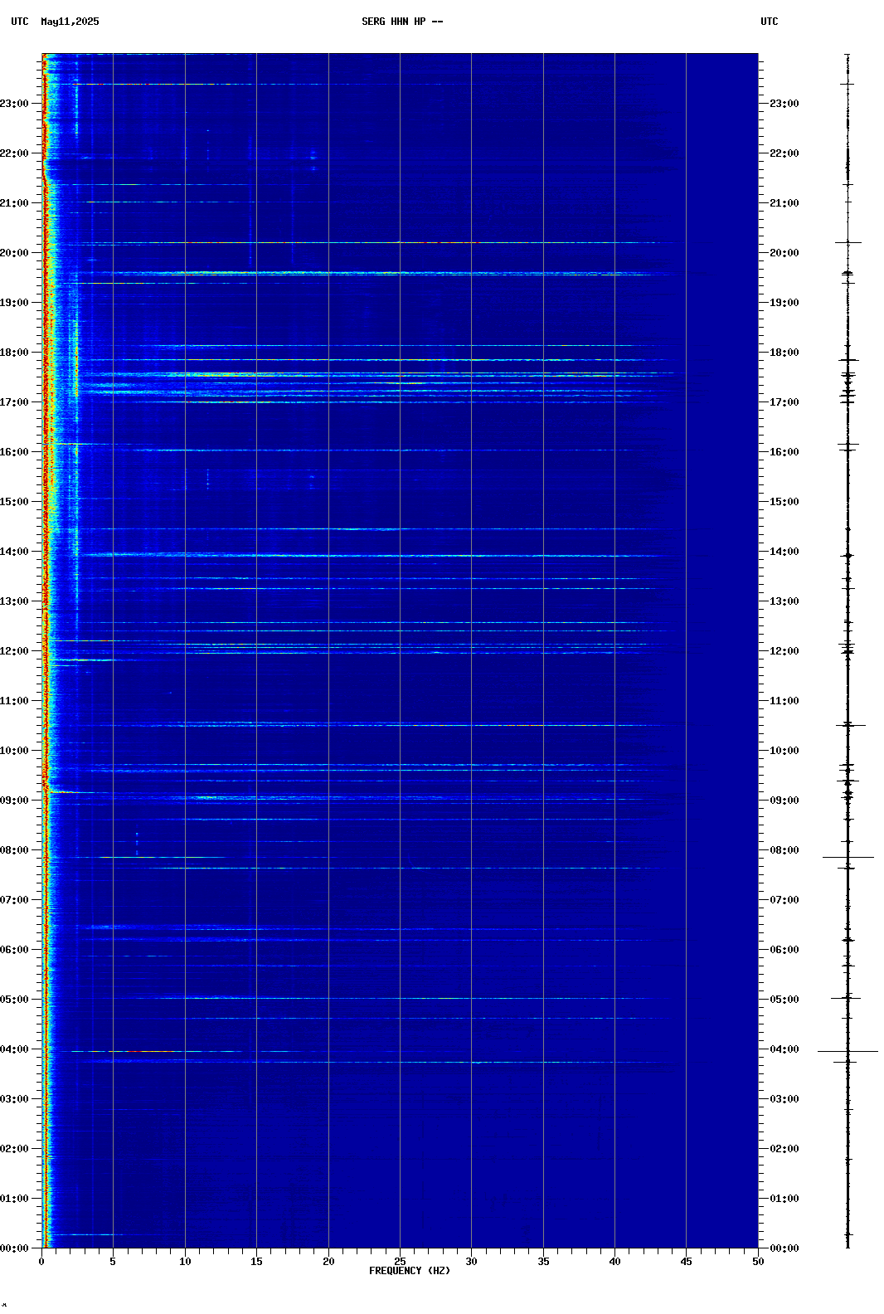This screenshot has height=1314, width=884.
Task: Select 07:00 on the right time axis
Action: (x=784, y=900)
